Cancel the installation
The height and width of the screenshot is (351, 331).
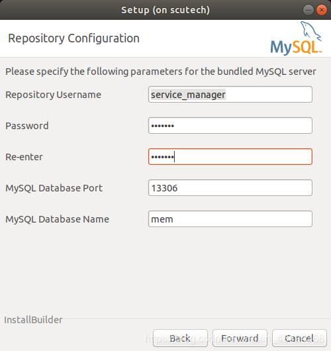pos(299,338)
